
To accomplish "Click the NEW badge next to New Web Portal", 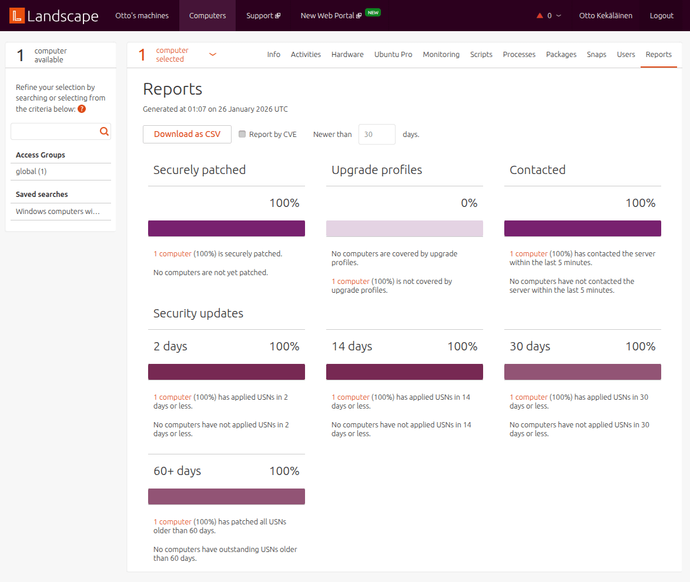I will [x=373, y=11].
